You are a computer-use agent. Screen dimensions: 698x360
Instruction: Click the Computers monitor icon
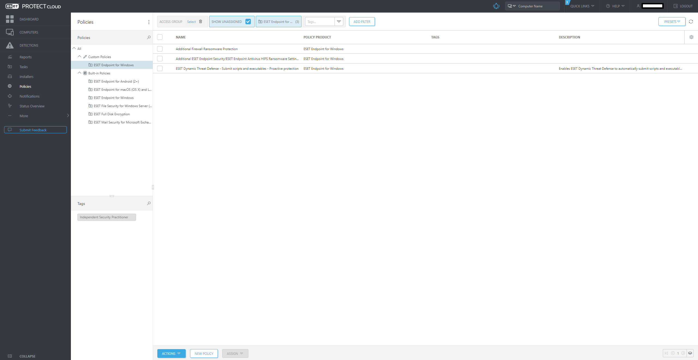click(10, 32)
